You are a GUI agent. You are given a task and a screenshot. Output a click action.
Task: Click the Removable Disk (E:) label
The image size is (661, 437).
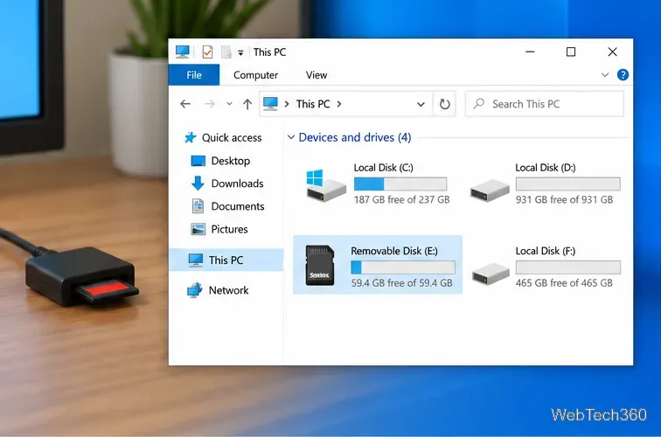click(394, 251)
